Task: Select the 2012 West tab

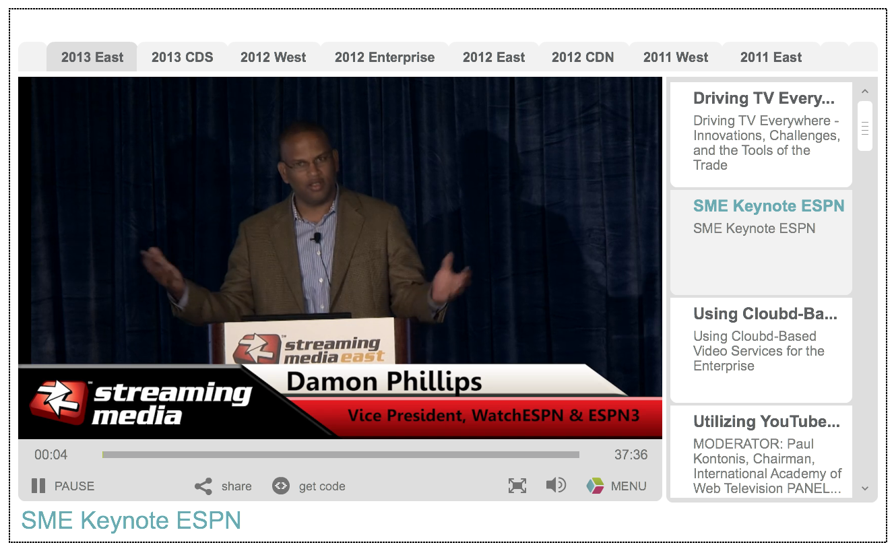Action: click(x=274, y=57)
